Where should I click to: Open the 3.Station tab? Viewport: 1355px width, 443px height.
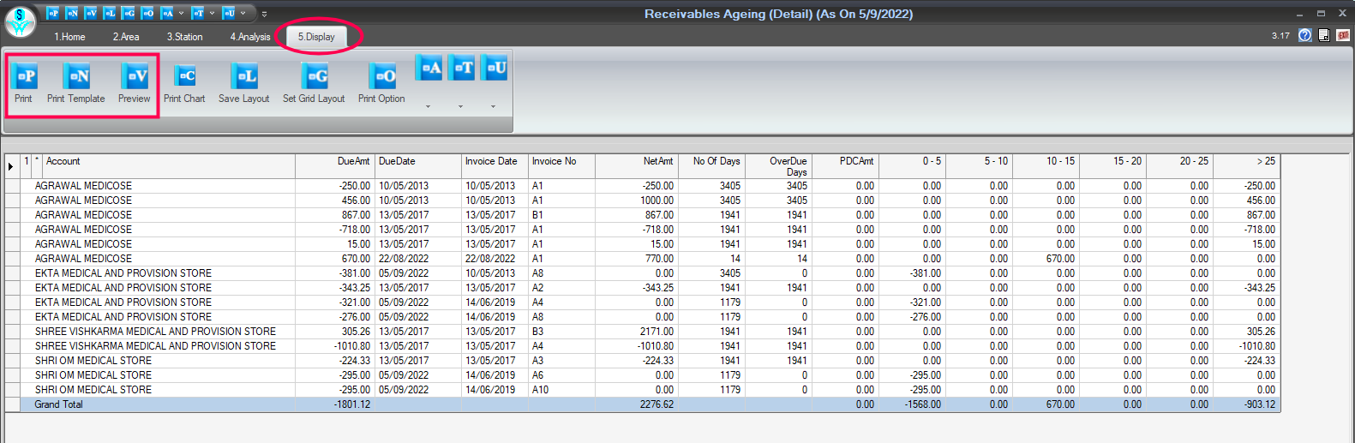tap(184, 37)
